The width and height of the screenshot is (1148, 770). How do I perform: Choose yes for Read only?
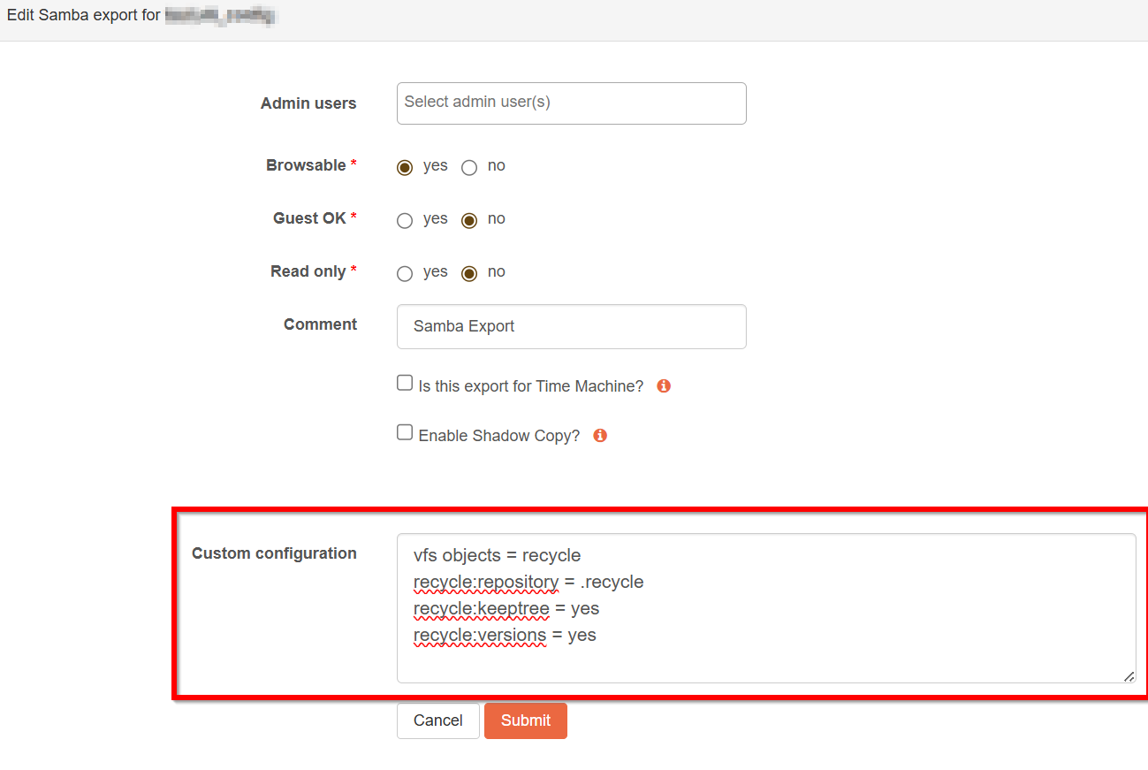point(405,273)
